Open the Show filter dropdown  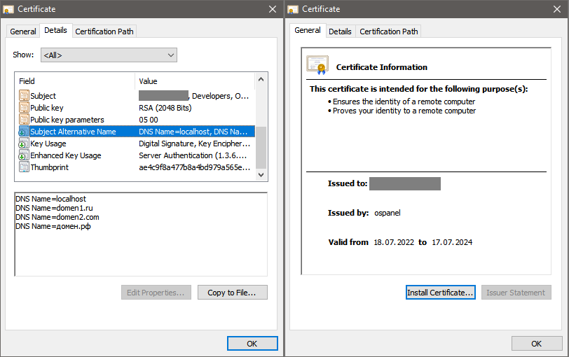[109, 55]
